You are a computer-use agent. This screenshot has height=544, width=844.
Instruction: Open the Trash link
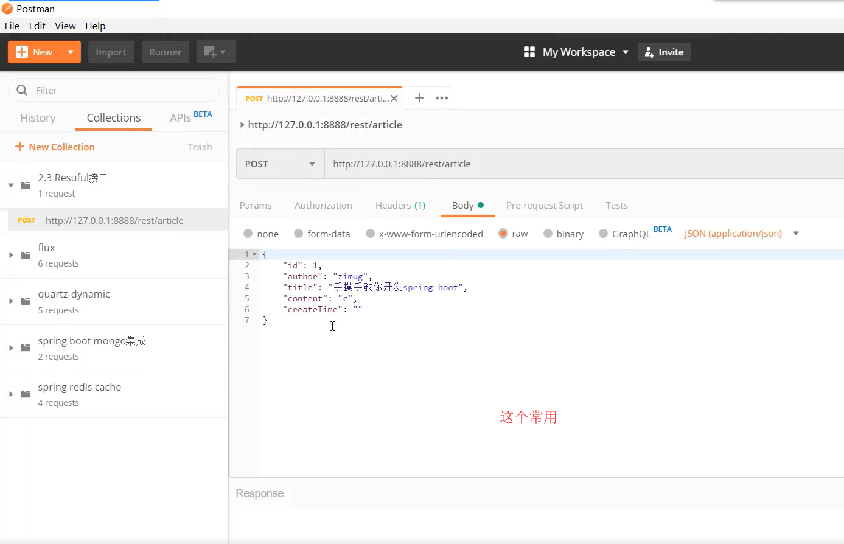[x=200, y=147]
